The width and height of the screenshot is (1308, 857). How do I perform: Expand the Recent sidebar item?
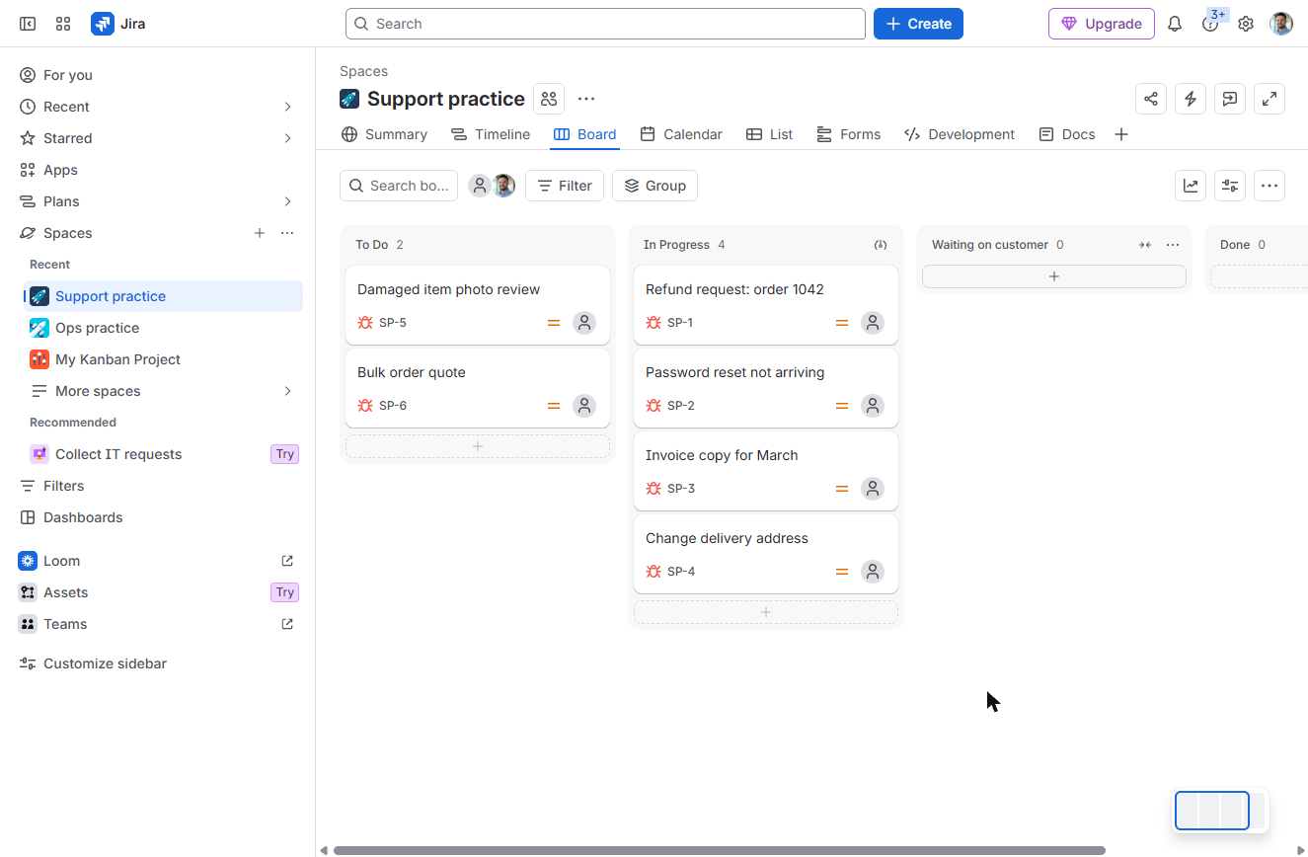pyautogui.click(x=287, y=107)
